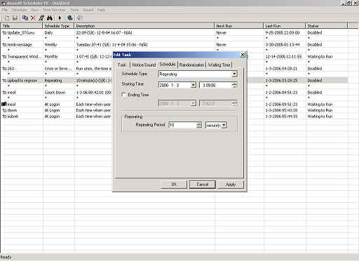
Task: Click the Starting Time clock input field
Action: pyautogui.click(x=216, y=85)
